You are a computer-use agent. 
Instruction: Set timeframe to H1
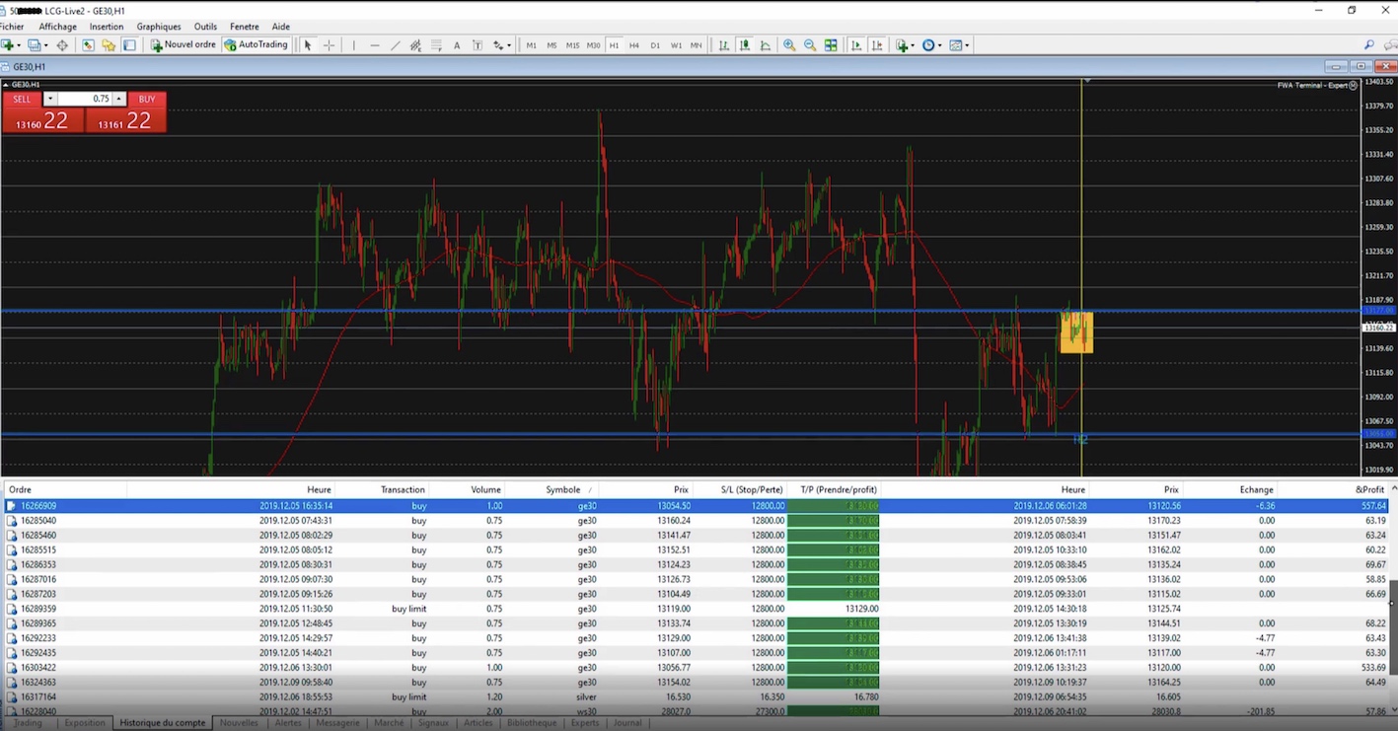pos(614,45)
